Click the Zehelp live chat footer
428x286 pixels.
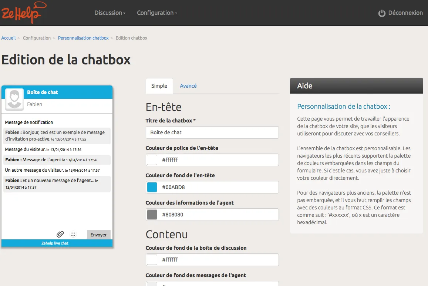[57, 243]
